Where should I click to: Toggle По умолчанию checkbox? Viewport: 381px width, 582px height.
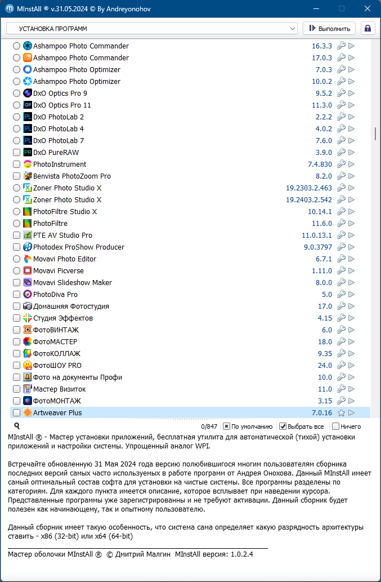pyautogui.click(x=226, y=426)
